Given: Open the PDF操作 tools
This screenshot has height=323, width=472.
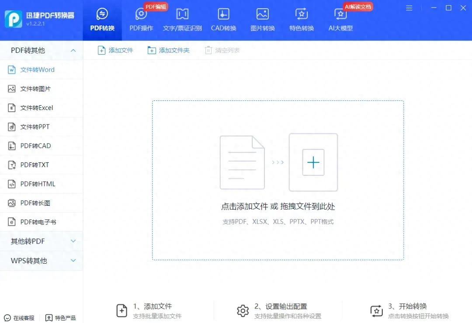Looking at the screenshot, I should click(x=141, y=17).
